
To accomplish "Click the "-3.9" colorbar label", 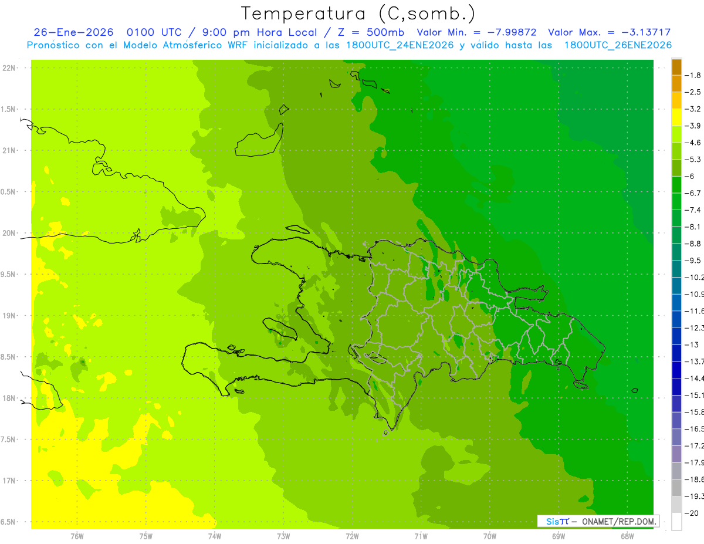I will (x=693, y=126).
